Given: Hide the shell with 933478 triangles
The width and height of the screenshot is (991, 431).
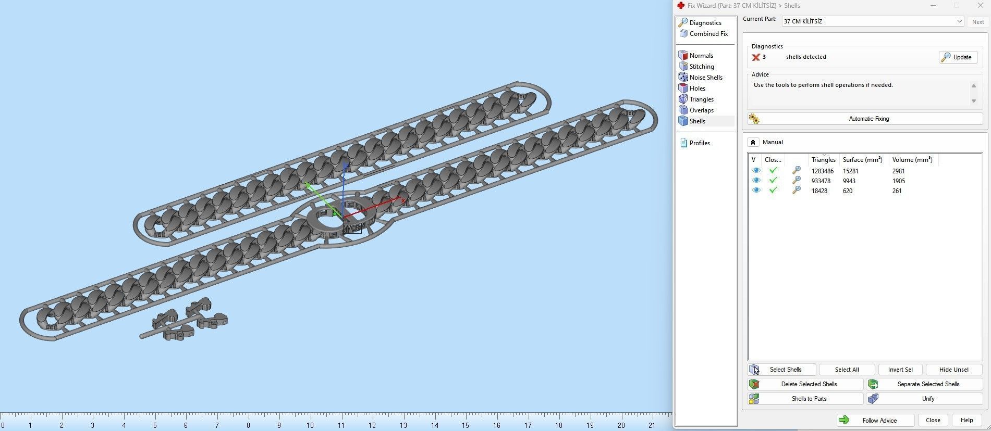Looking at the screenshot, I should point(756,181).
